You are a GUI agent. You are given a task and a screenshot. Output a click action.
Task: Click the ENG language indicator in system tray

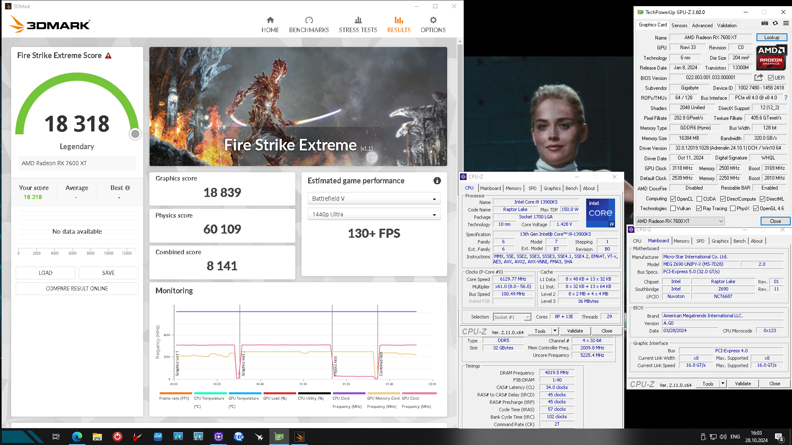coord(735,437)
